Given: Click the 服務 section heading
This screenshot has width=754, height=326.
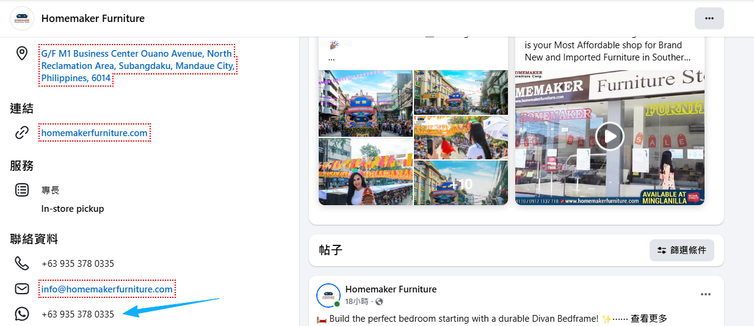Looking at the screenshot, I should point(21,166).
